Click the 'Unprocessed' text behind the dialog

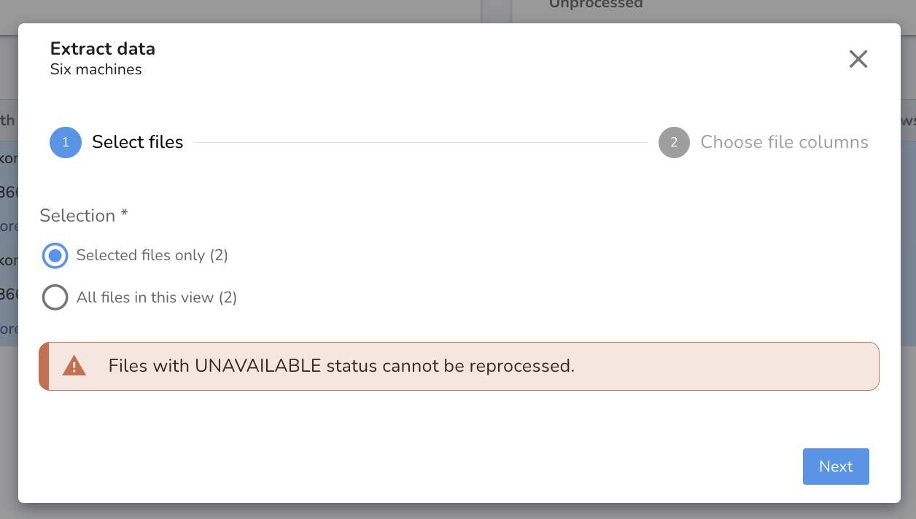[596, 4]
